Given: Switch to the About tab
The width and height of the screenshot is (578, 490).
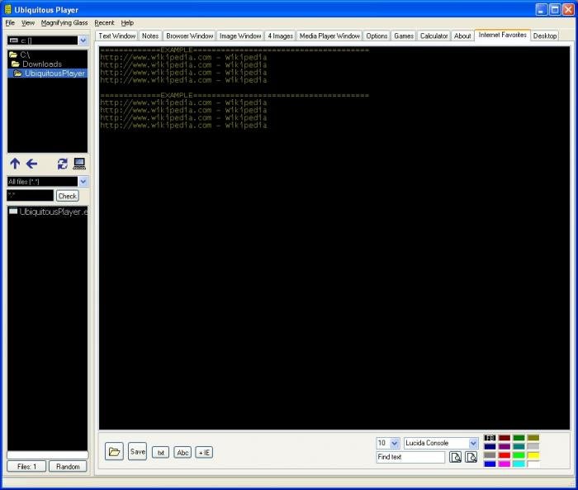Looking at the screenshot, I should coord(462,36).
